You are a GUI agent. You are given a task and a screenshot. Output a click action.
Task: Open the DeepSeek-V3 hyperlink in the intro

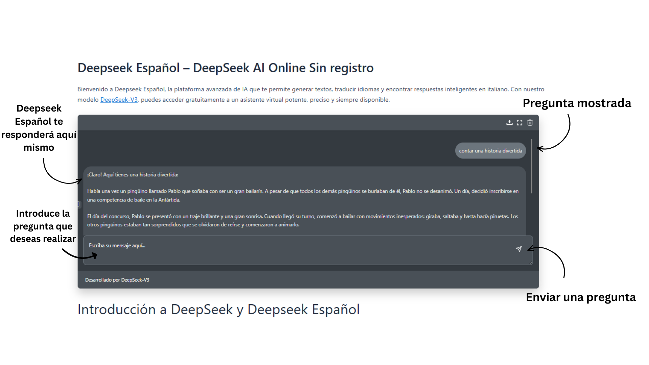[x=119, y=100]
